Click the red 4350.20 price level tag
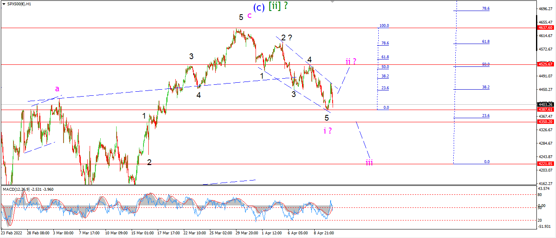Screen dimensions: 556x238 tap(545, 121)
